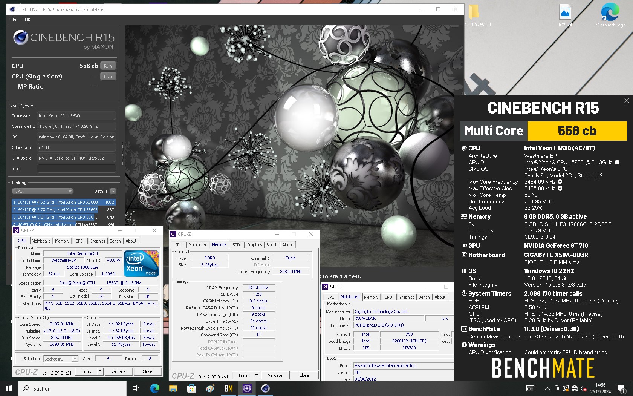Open Microsoft Edge desktop shortcut
This screenshot has width=633, height=396.
pyautogui.click(x=610, y=16)
